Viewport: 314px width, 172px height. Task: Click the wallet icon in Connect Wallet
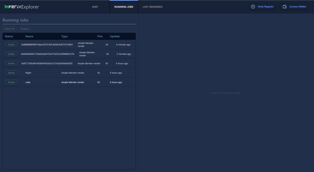tap(285, 7)
